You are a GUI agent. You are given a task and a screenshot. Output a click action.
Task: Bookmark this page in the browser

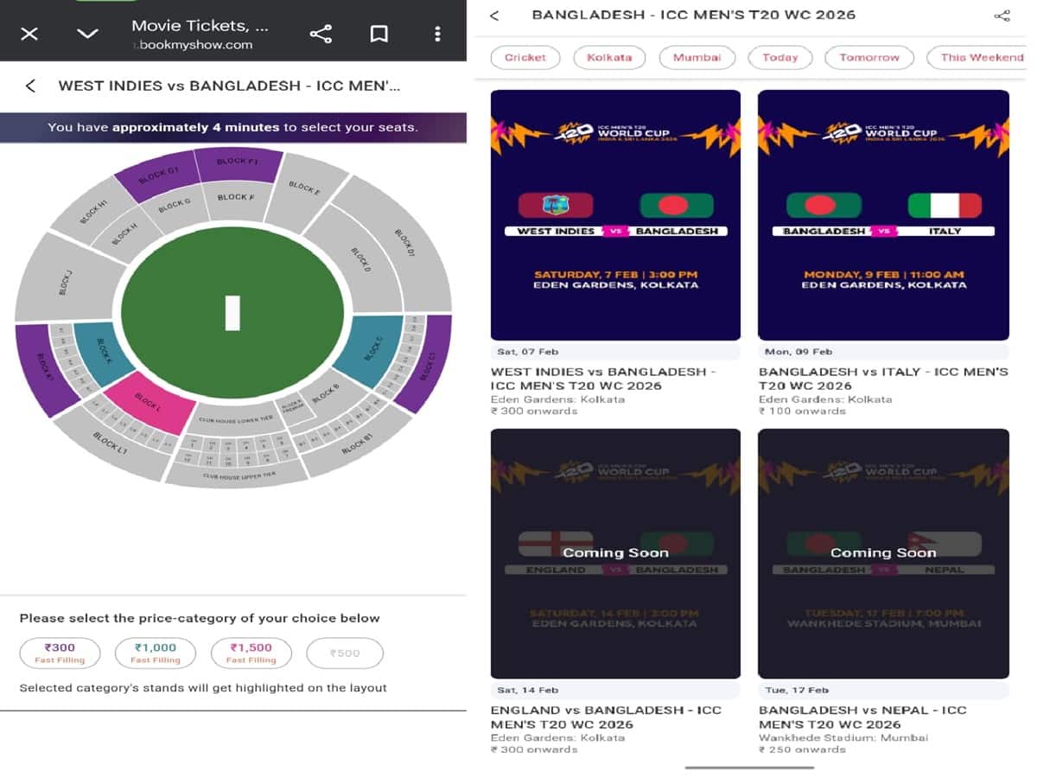pos(379,34)
